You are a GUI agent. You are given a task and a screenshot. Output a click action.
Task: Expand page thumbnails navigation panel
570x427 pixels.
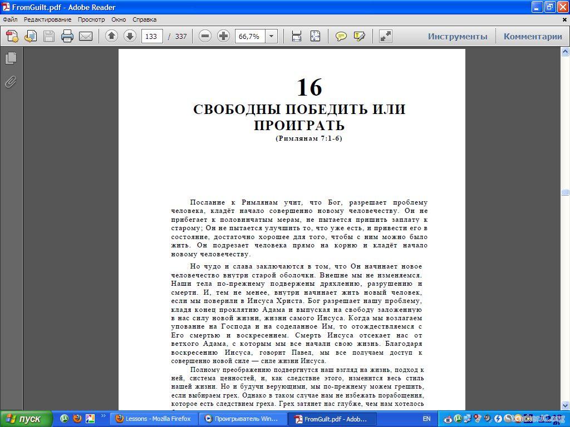[x=11, y=58]
